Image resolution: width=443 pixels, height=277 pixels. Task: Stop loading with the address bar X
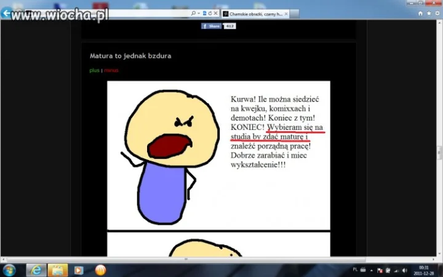[215, 14]
